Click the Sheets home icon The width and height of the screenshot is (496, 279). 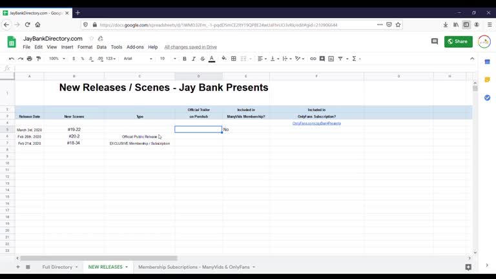point(12,42)
